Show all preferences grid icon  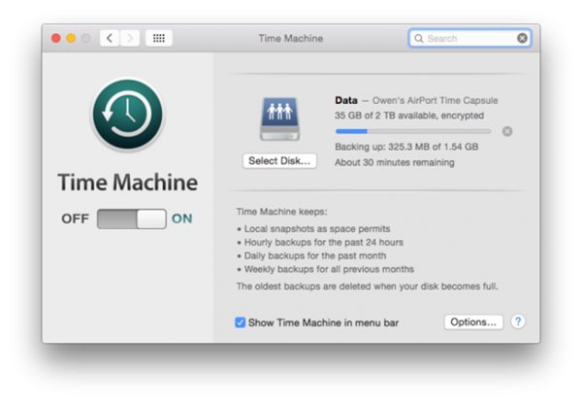tap(159, 38)
